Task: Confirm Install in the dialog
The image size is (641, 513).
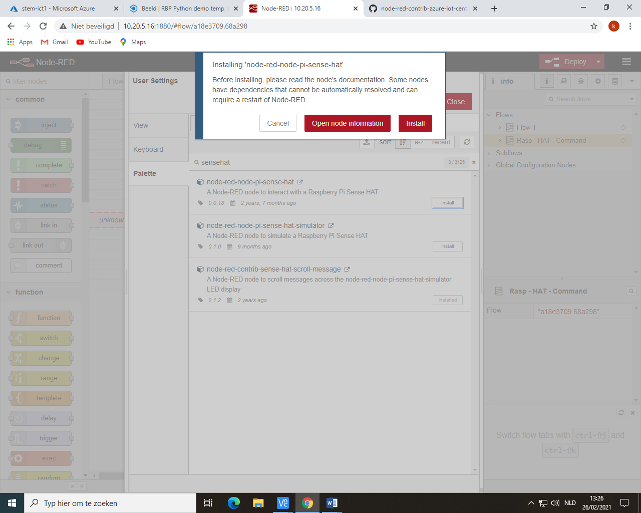Action: (x=415, y=123)
